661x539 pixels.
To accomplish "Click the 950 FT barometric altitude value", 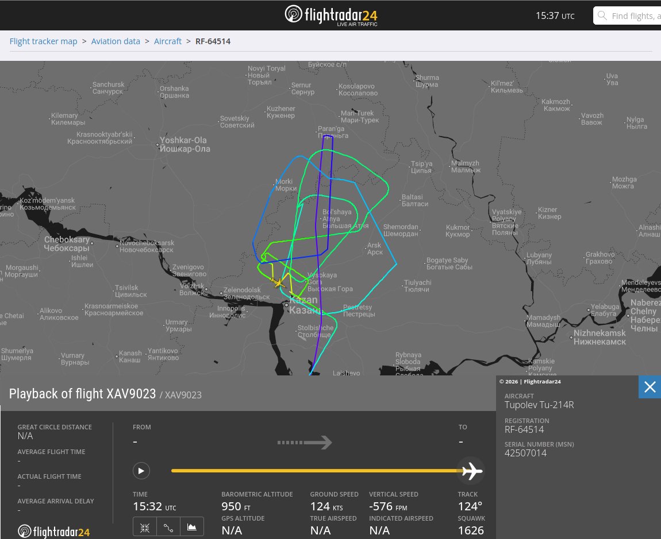I will pyautogui.click(x=236, y=506).
